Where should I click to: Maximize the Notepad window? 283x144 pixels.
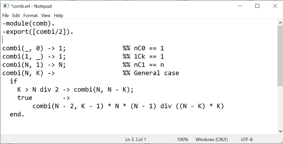tap(257, 6)
